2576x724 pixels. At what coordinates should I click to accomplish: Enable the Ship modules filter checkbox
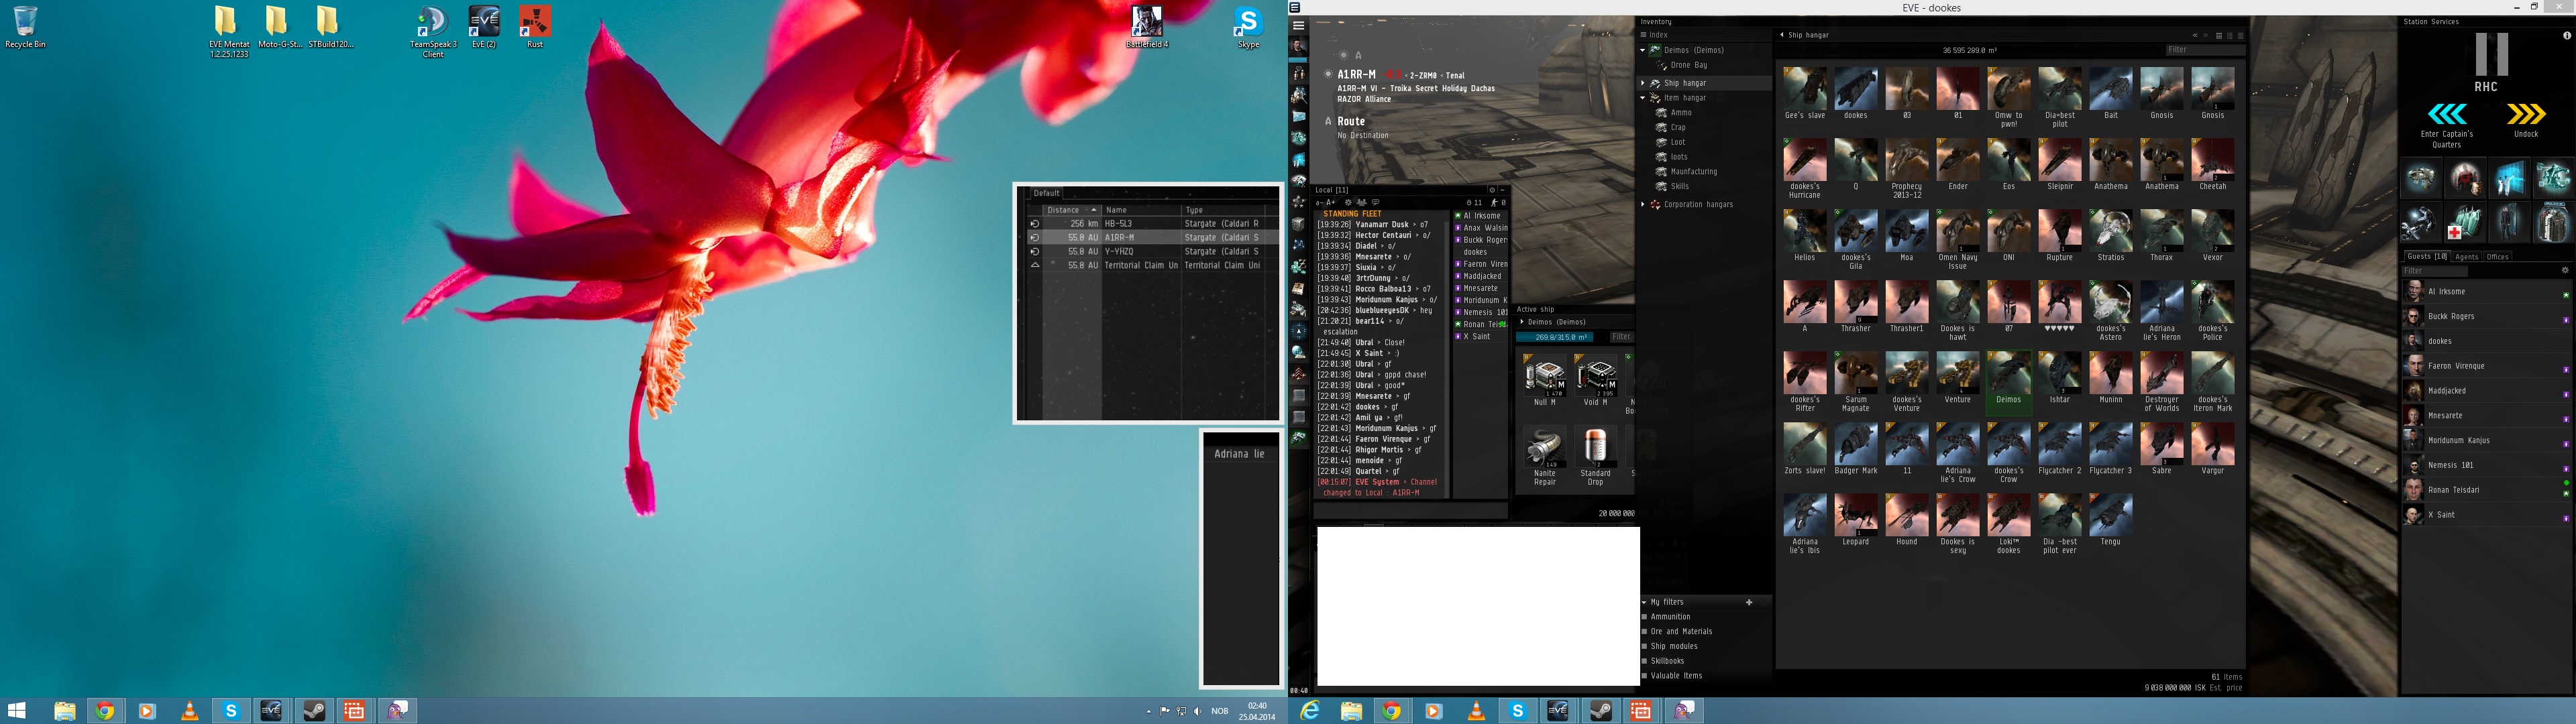1644,646
